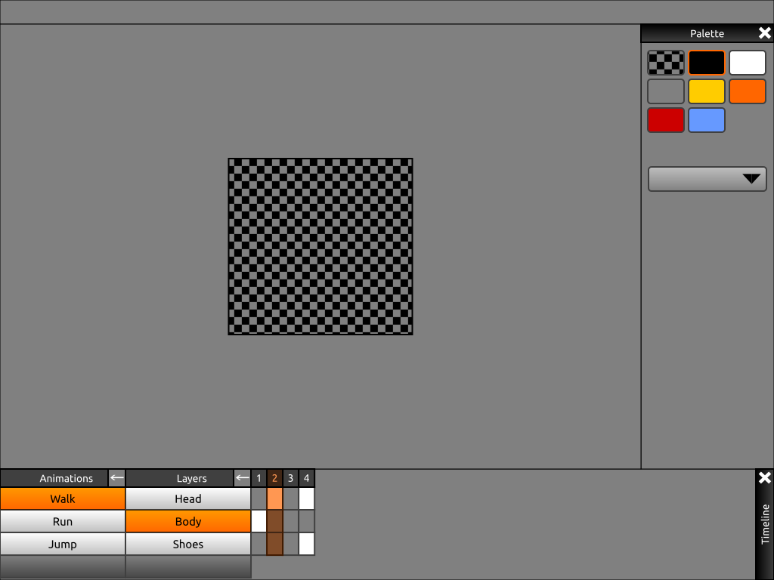
Task: Select Shoes layer frame 2 cell
Action: coord(274,544)
